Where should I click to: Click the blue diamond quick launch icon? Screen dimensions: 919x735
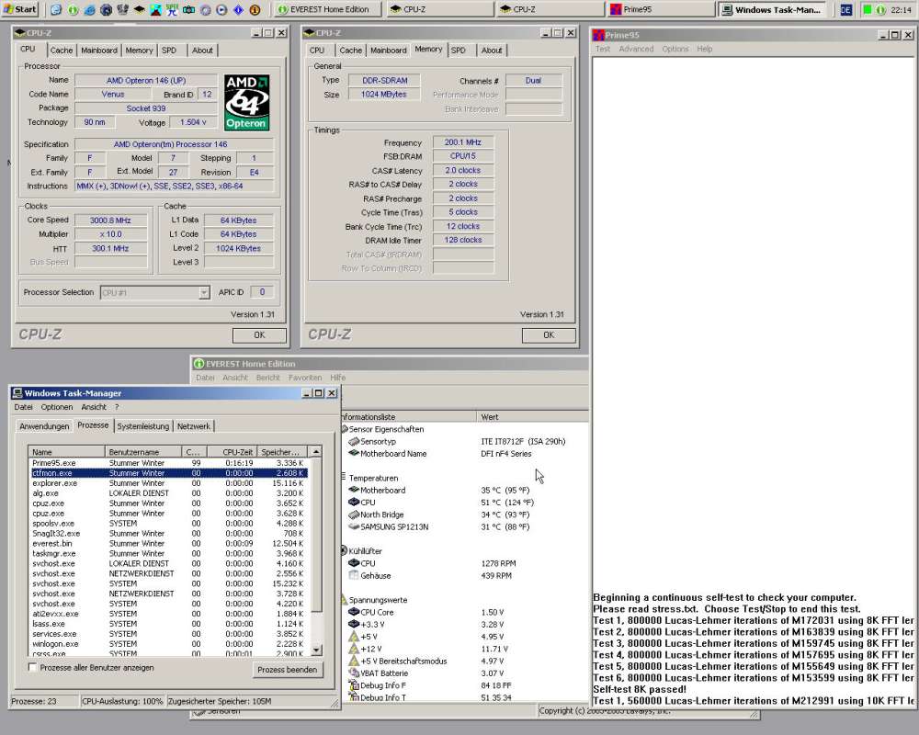[239, 10]
